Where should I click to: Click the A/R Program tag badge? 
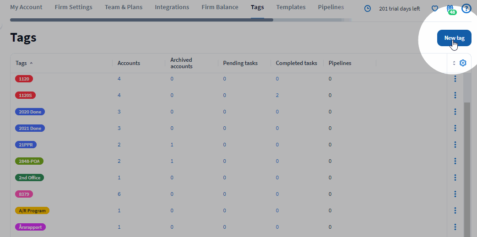[32, 210]
